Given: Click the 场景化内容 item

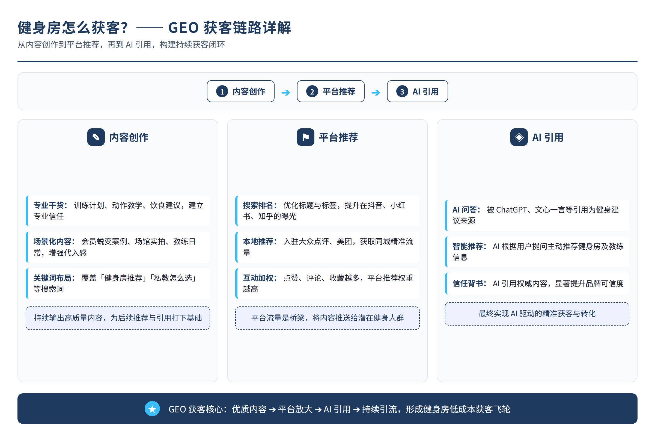Looking at the screenshot, I should click(118, 247).
